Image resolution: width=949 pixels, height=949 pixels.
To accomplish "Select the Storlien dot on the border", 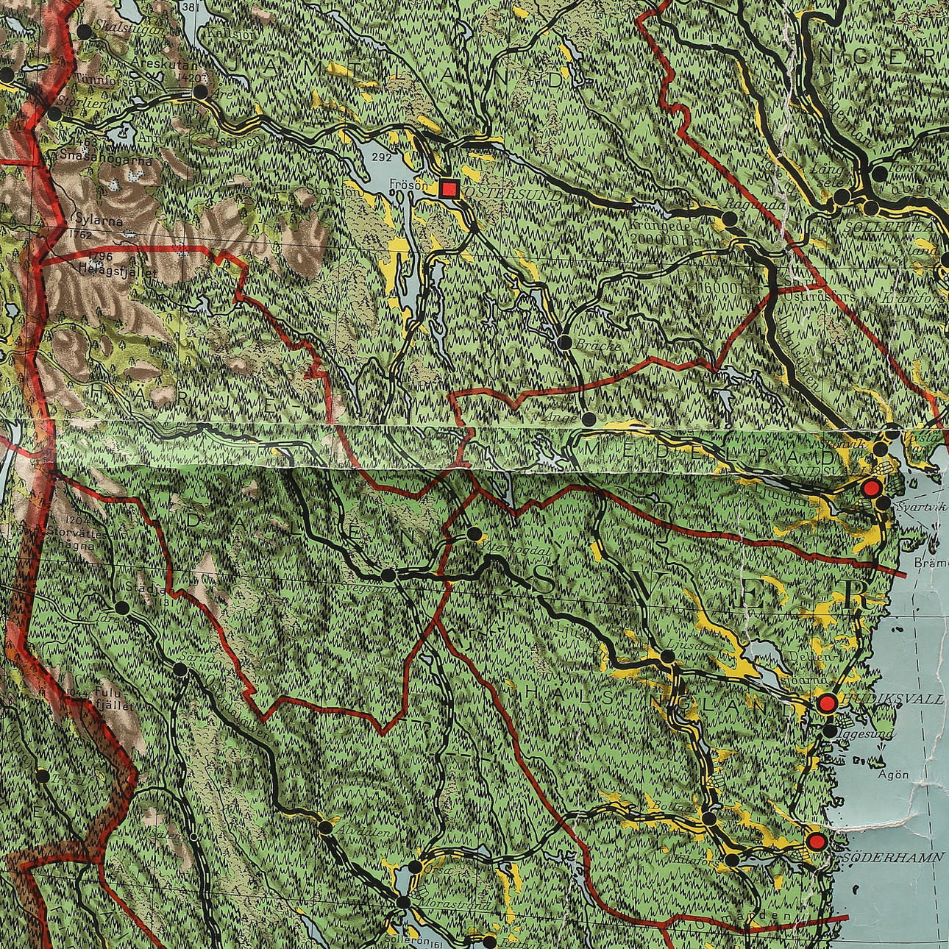I will click(x=54, y=114).
